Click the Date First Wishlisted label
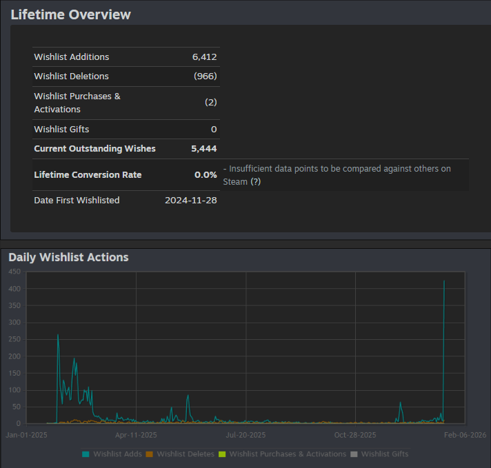This screenshot has height=468, width=491. coord(77,201)
